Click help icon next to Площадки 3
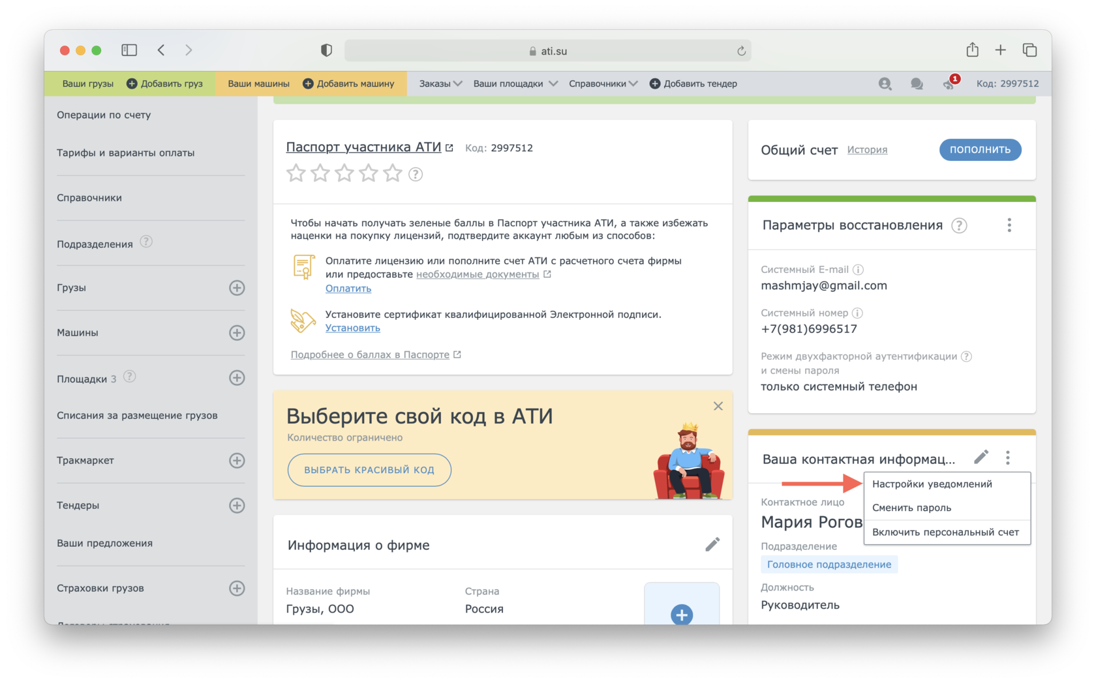Screen dimensions: 1096x683 (x=130, y=377)
